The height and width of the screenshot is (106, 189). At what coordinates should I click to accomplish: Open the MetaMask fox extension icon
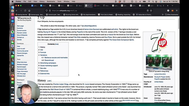coord(172,11)
